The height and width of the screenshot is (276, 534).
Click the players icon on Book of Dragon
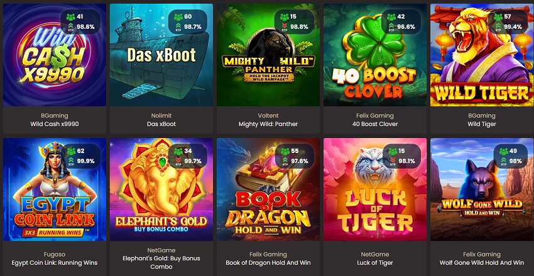(285, 151)
